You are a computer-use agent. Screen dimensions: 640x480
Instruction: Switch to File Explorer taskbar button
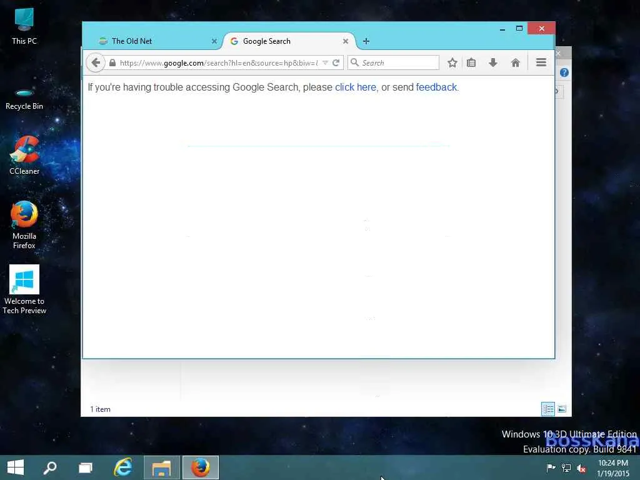pyautogui.click(x=162, y=467)
